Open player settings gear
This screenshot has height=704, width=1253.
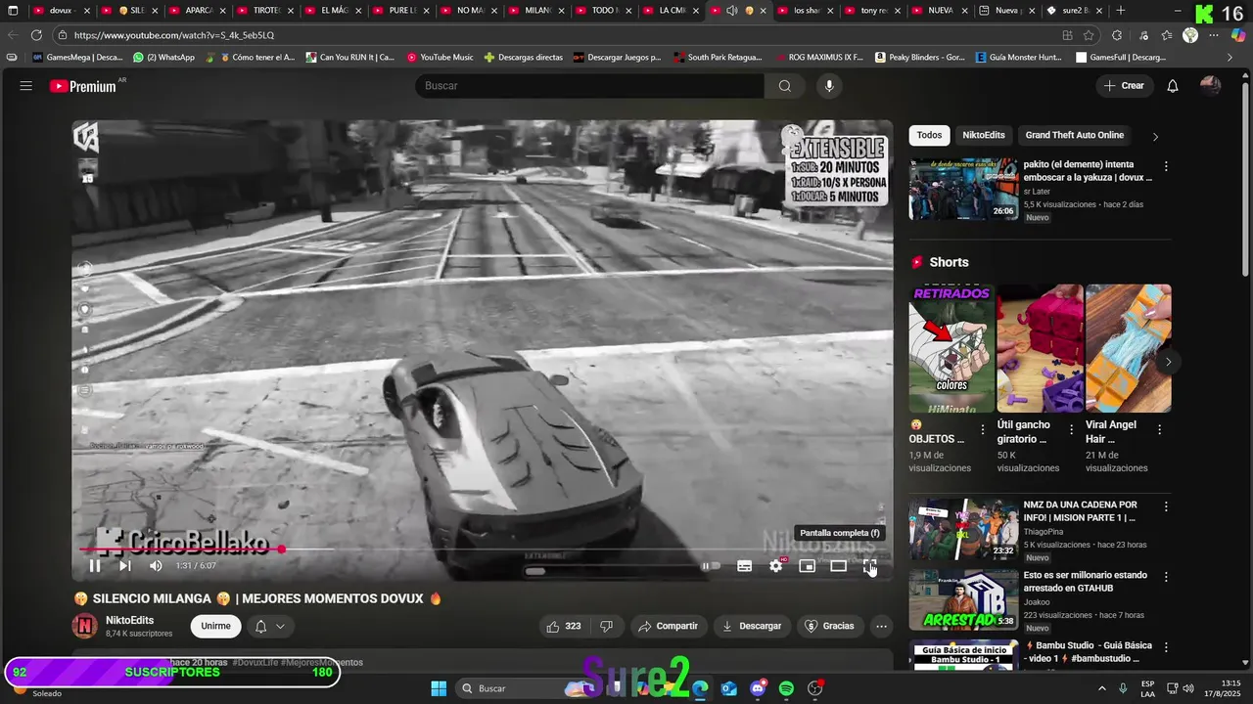click(x=776, y=565)
